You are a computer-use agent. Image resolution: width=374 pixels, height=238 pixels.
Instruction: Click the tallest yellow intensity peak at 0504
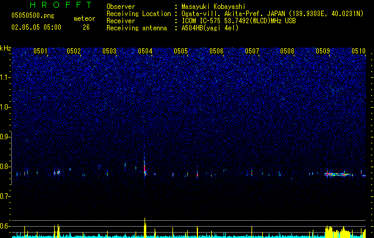144,227
